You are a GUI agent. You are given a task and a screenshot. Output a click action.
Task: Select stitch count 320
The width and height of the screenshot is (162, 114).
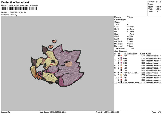(x=125, y=56)
